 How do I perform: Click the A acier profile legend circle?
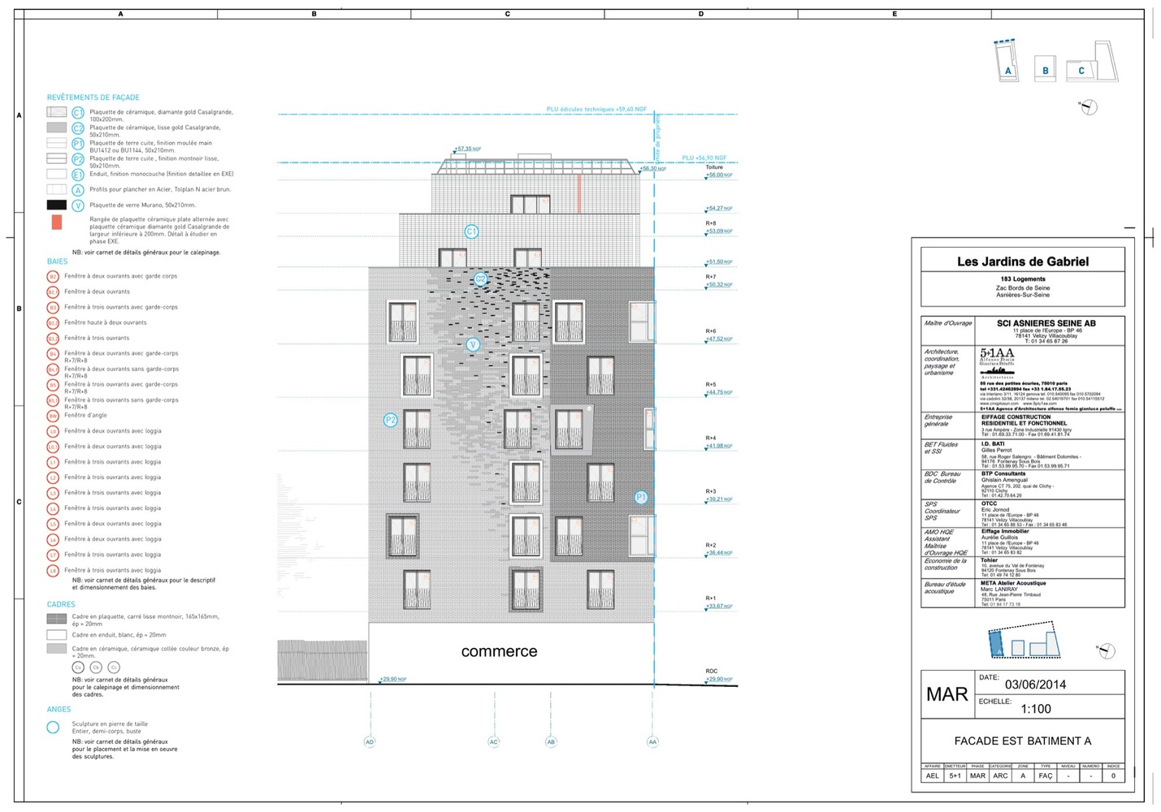click(78, 190)
